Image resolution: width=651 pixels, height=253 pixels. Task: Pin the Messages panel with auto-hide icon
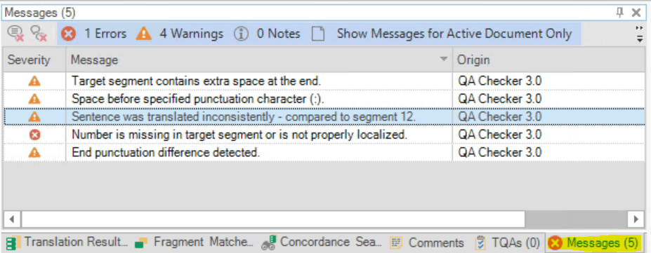click(x=620, y=13)
